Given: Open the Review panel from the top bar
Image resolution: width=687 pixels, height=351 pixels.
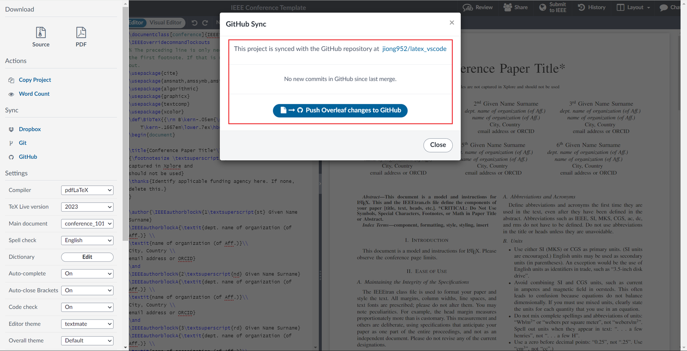Looking at the screenshot, I should (x=478, y=7).
